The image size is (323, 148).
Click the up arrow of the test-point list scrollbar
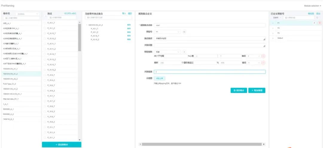coord(80,22)
